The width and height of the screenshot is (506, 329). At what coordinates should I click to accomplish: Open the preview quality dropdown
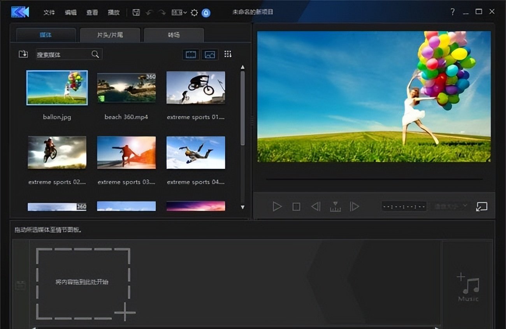click(x=451, y=206)
